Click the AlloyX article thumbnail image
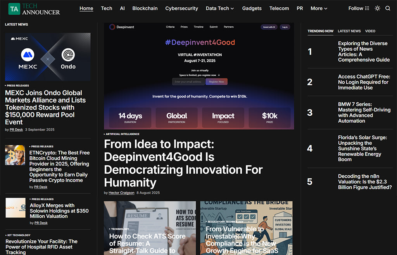 tap(15, 208)
